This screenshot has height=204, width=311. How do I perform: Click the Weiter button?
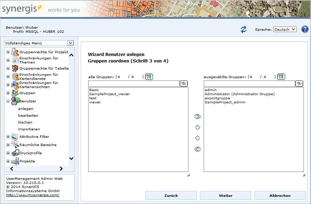(x=226, y=195)
